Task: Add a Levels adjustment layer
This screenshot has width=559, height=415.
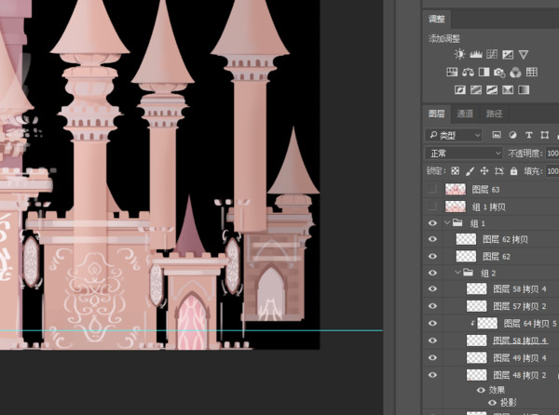Action: [x=475, y=54]
